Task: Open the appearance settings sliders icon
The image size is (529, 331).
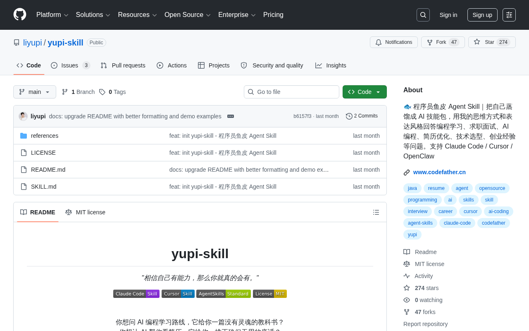Action: (x=509, y=15)
